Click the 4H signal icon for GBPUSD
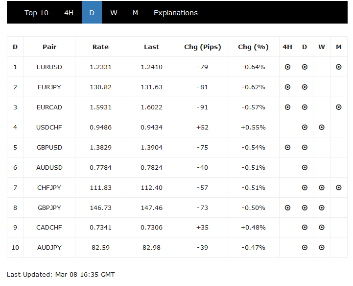 287,147
